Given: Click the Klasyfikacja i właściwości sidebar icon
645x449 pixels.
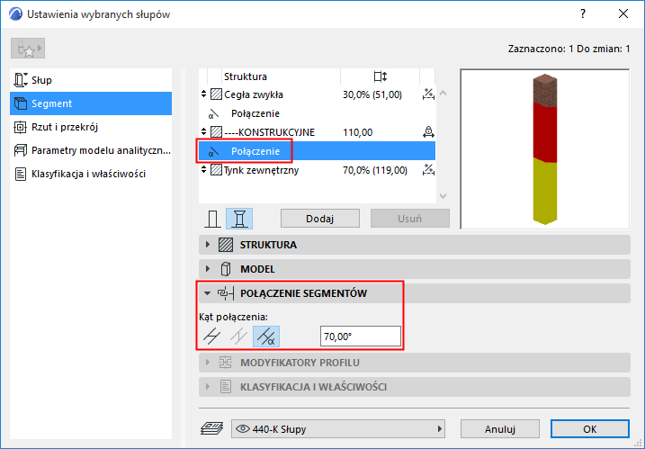Looking at the screenshot, I should 20,174.
